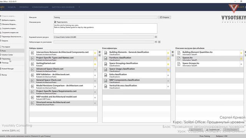Toggle favorite star for Furniture.classification

(168, 59)
